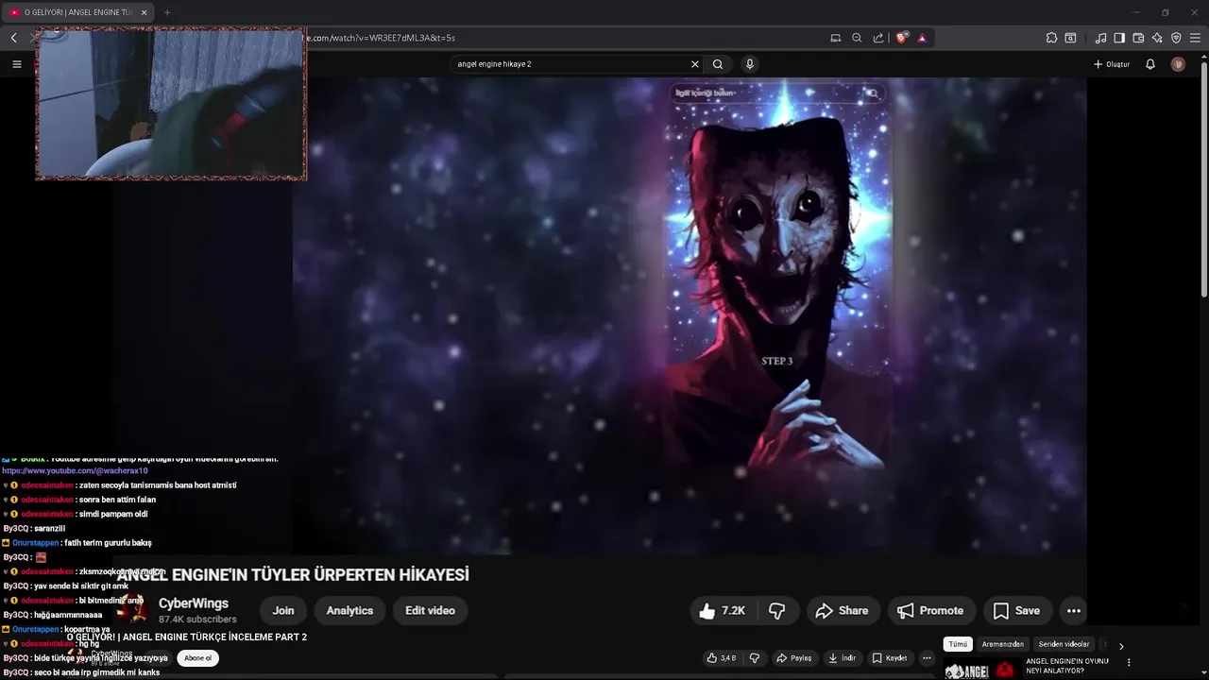Viewport: 1209px width, 680px height.
Task: Open the CyberWings channel name
Action: (194, 603)
